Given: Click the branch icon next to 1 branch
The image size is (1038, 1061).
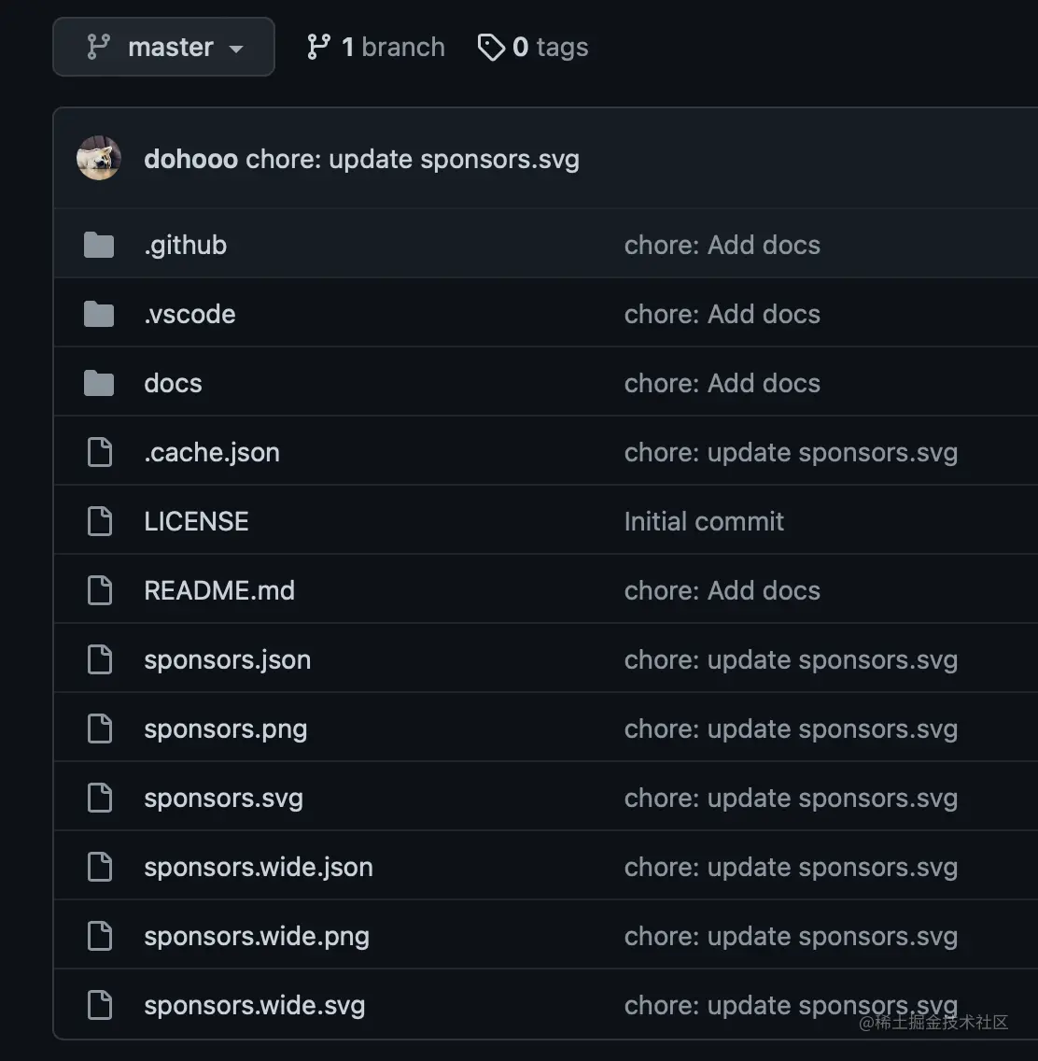Looking at the screenshot, I should 318,47.
